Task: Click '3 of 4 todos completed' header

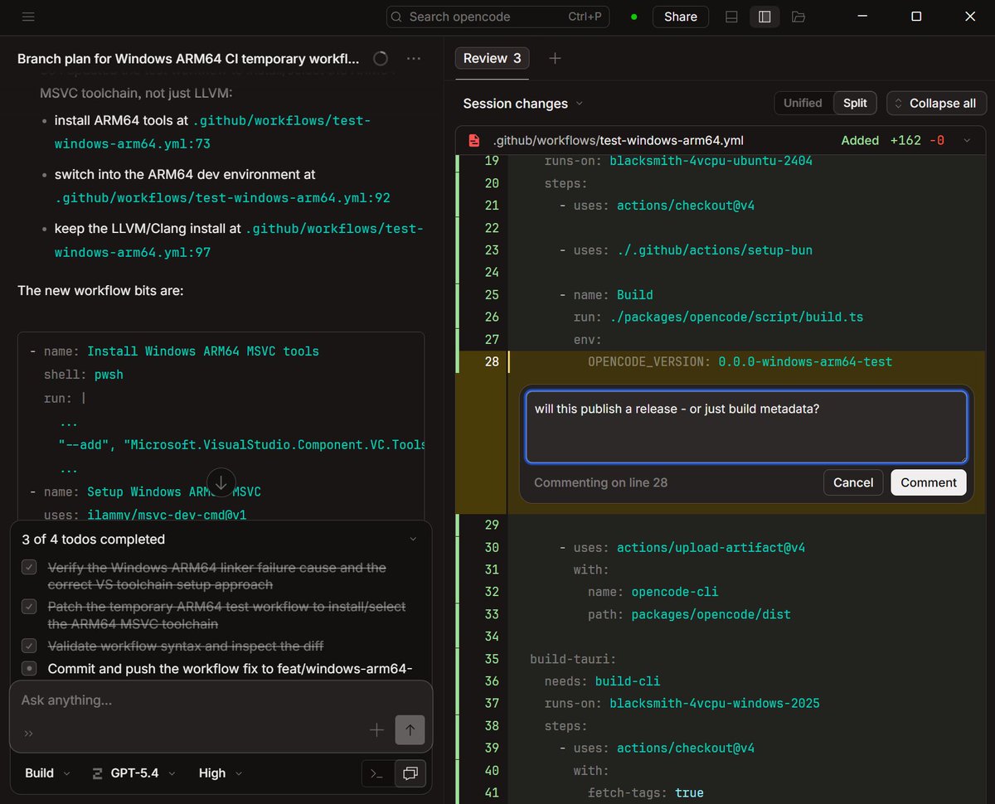Action: [x=93, y=540]
